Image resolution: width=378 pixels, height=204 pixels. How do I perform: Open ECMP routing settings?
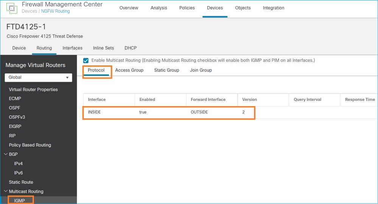15,99
